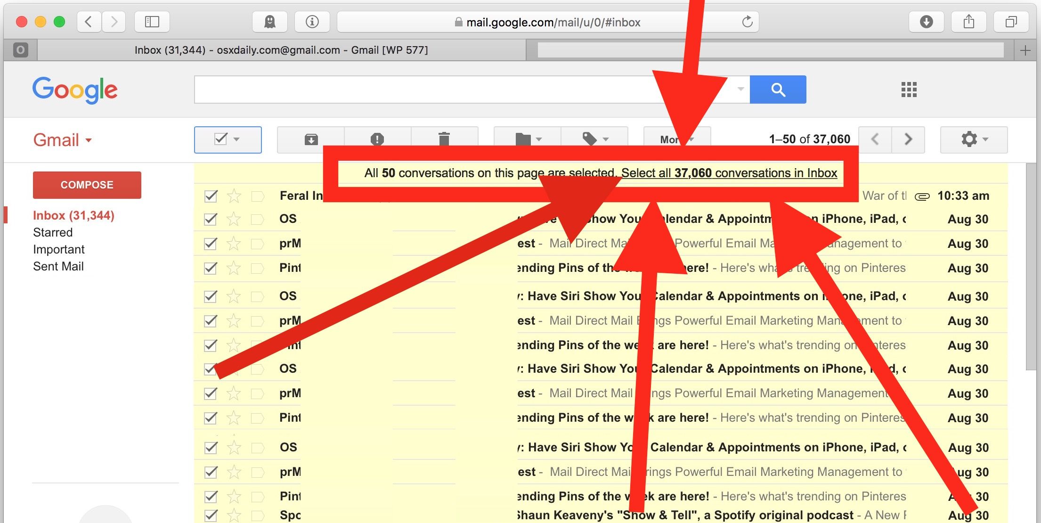
Task: Click Select all 37,060 conversations link
Action: [x=727, y=173]
